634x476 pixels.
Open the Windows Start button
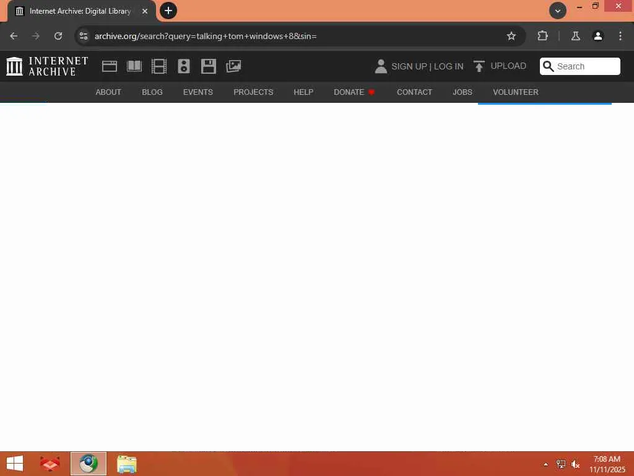[x=15, y=464]
